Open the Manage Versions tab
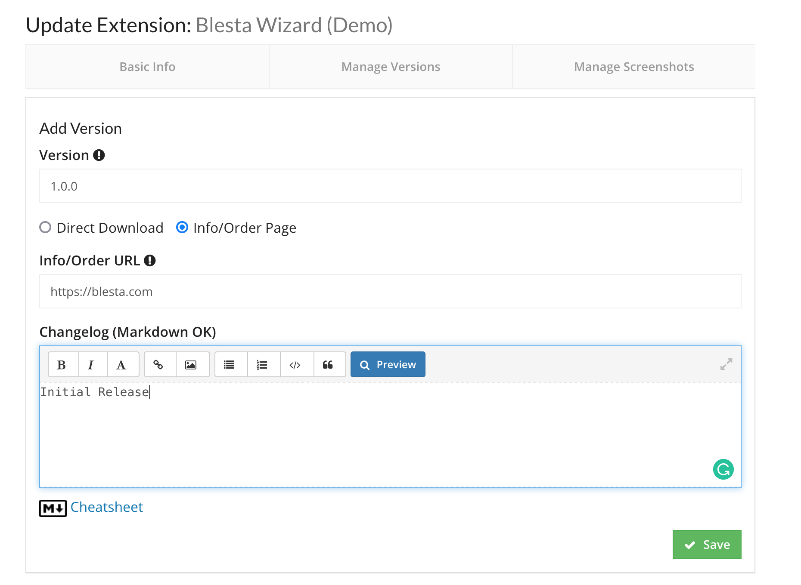The height and width of the screenshot is (585, 801). [x=391, y=67]
